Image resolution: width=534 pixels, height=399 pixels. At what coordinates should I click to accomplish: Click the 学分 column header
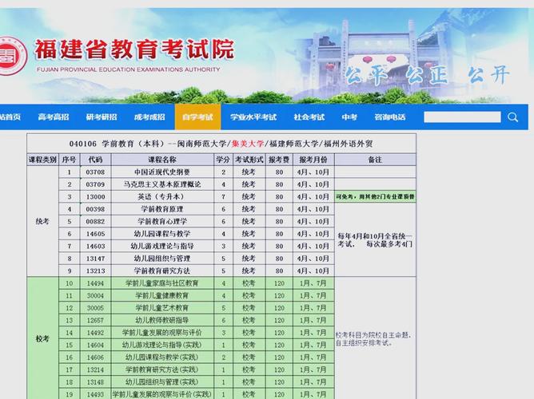pos(223,160)
